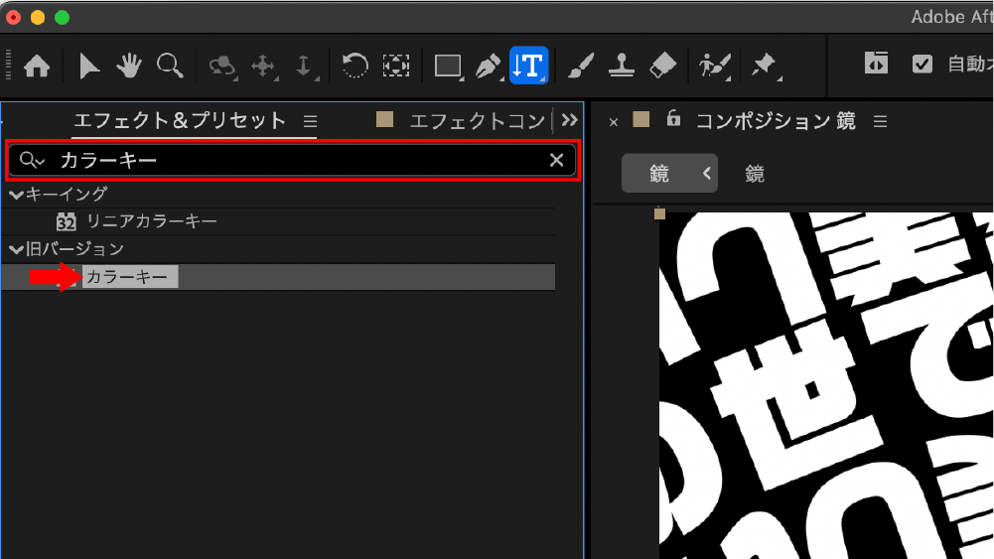Click the tan label swatch by エフェクトコン

(x=385, y=119)
